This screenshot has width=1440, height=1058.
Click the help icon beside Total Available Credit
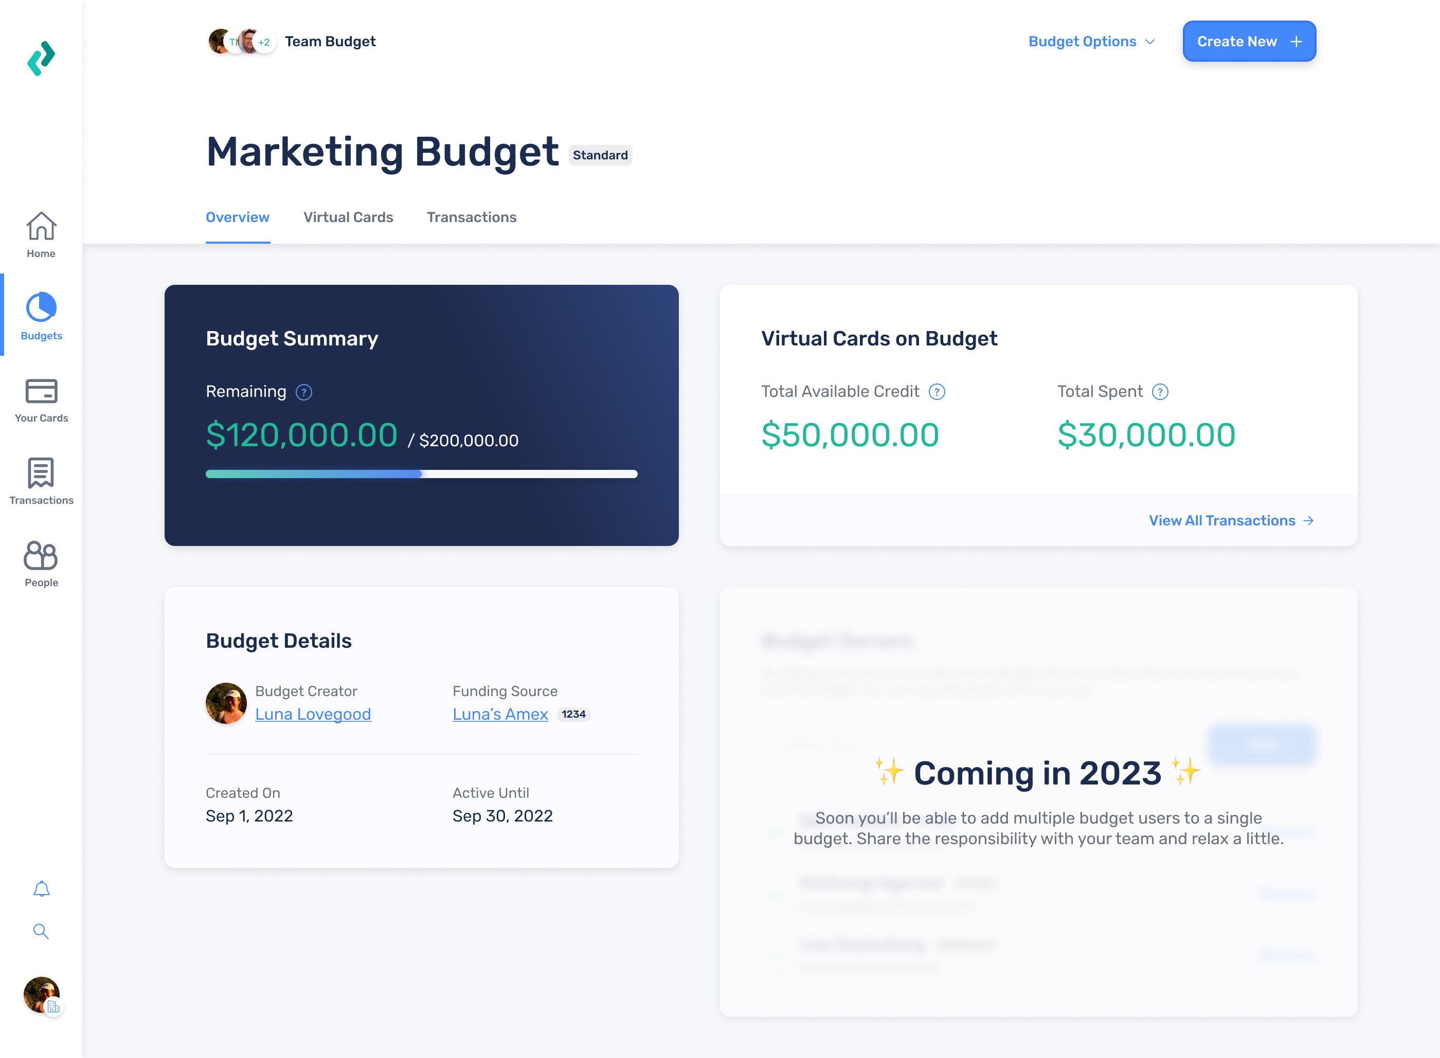[937, 391]
